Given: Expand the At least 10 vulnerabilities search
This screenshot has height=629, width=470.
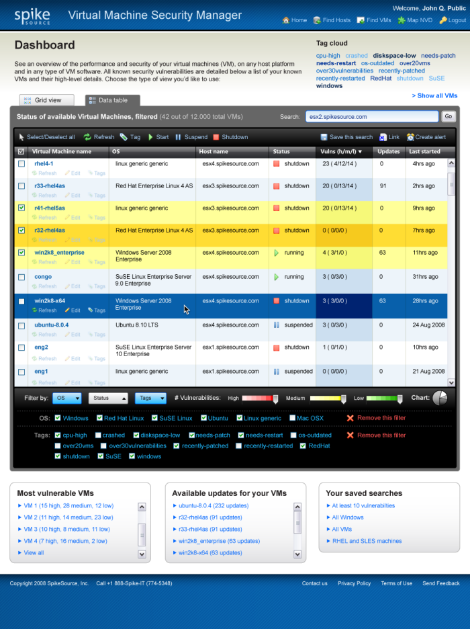Looking at the screenshot, I should (x=328, y=506).
